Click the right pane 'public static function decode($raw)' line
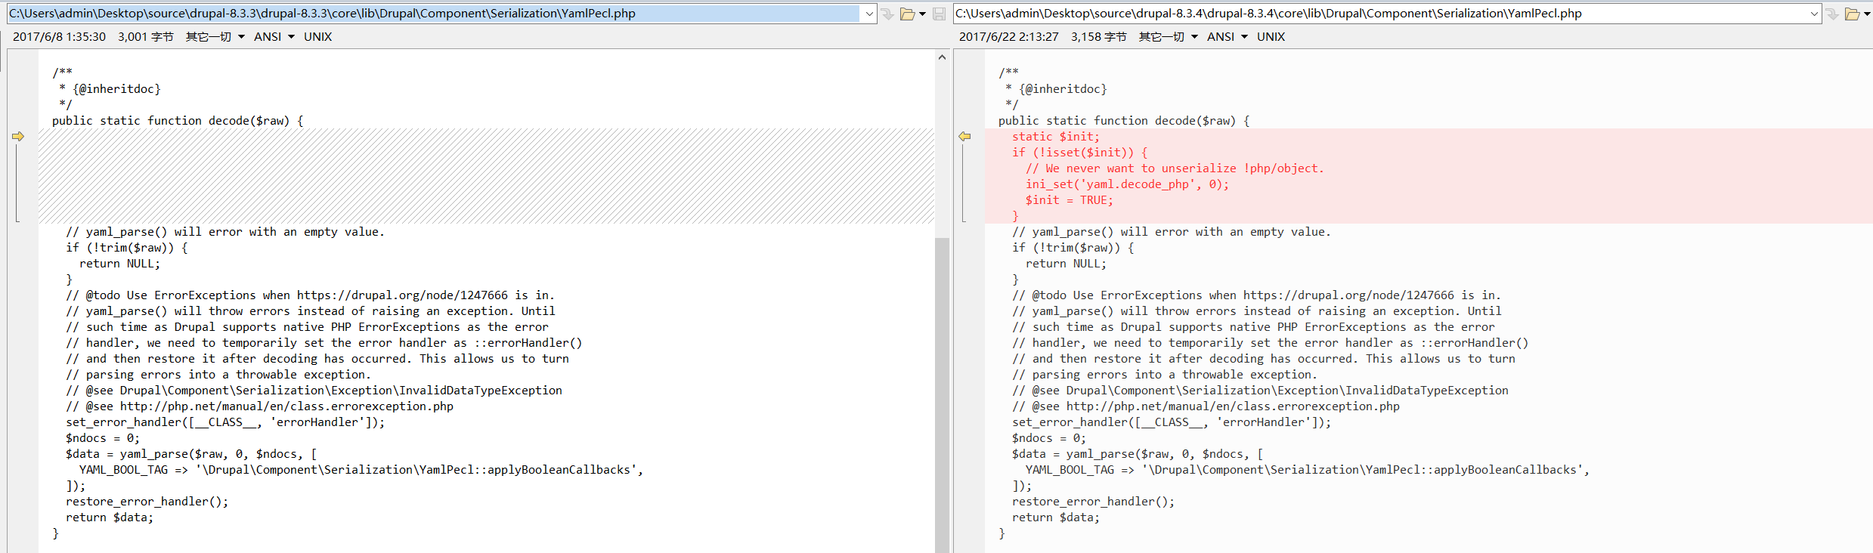1873x553 pixels. (x=1124, y=121)
